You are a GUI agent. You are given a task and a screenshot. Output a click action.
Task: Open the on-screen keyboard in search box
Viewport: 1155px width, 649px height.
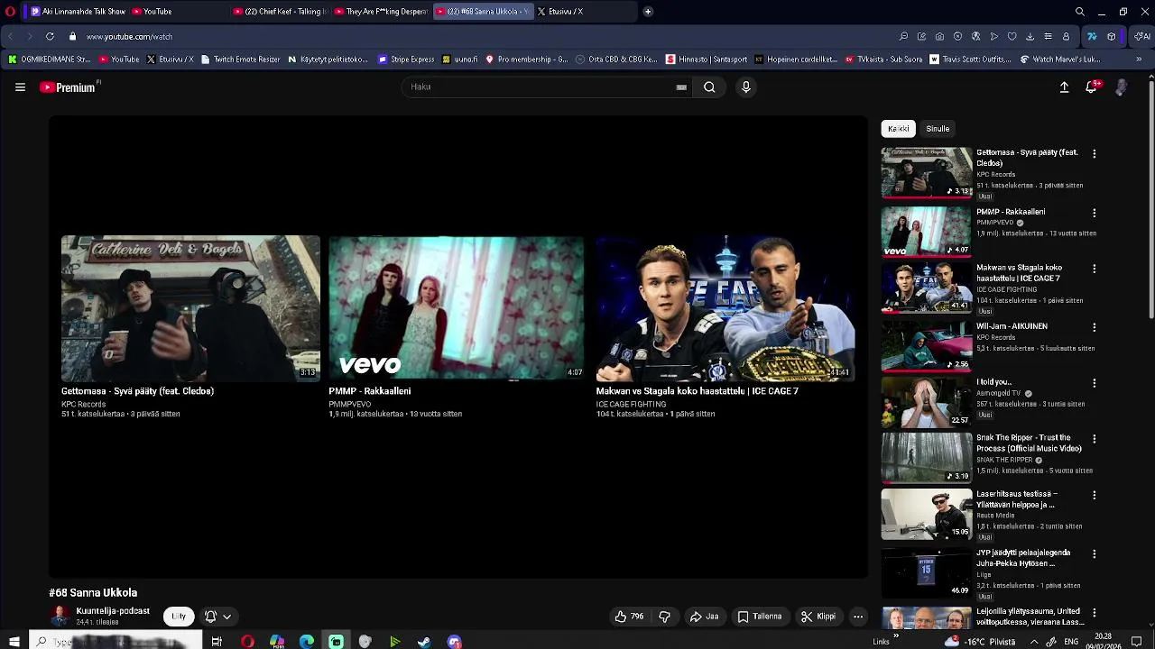(681, 87)
